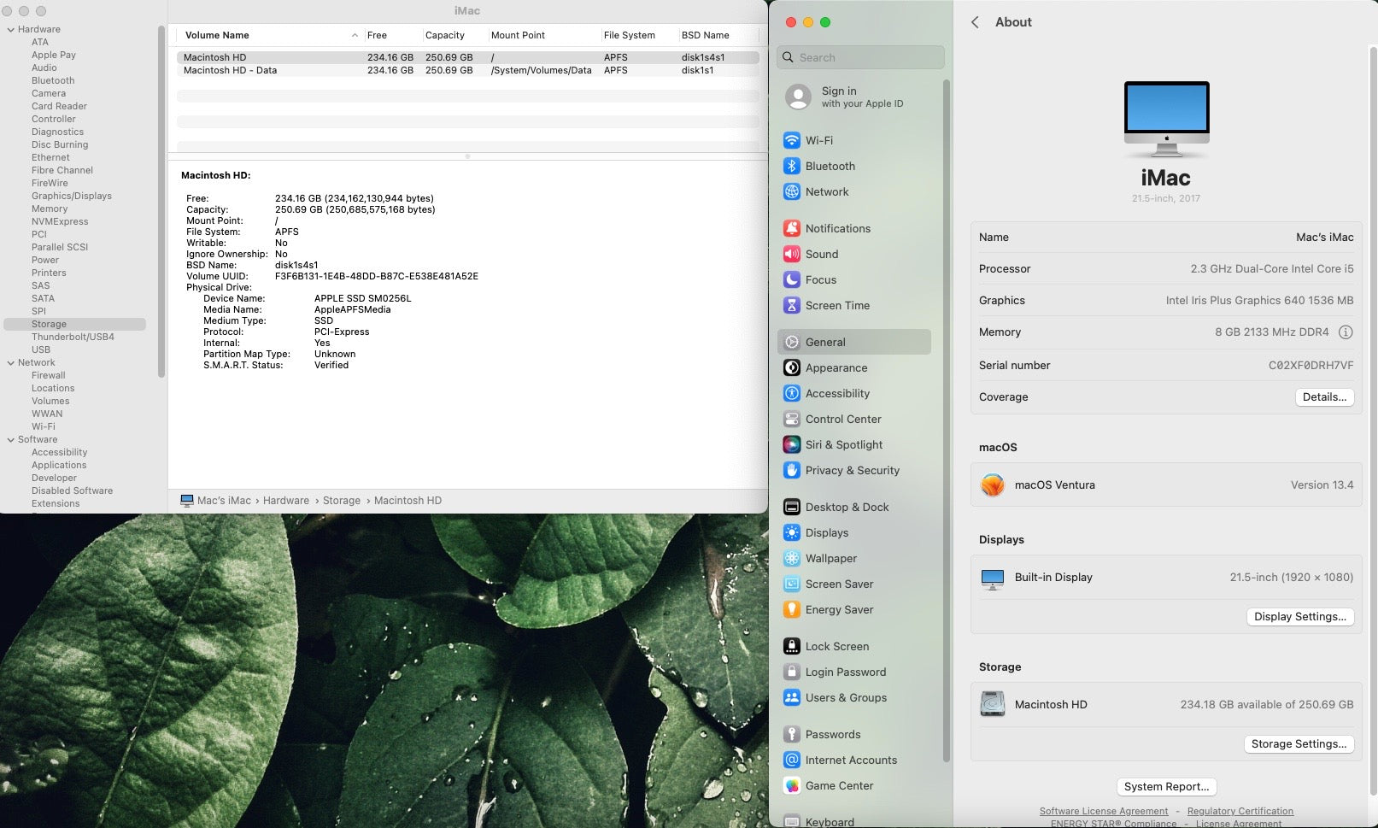1378x828 pixels.
Task: Click the memory info icon beside 8 GB
Action: coord(1345,332)
